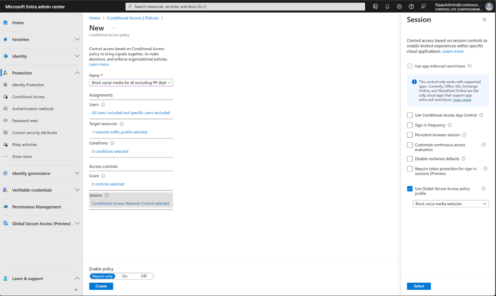The height and width of the screenshot is (296, 496).
Task: Click the Identity governance icon
Action: tap(6, 173)
